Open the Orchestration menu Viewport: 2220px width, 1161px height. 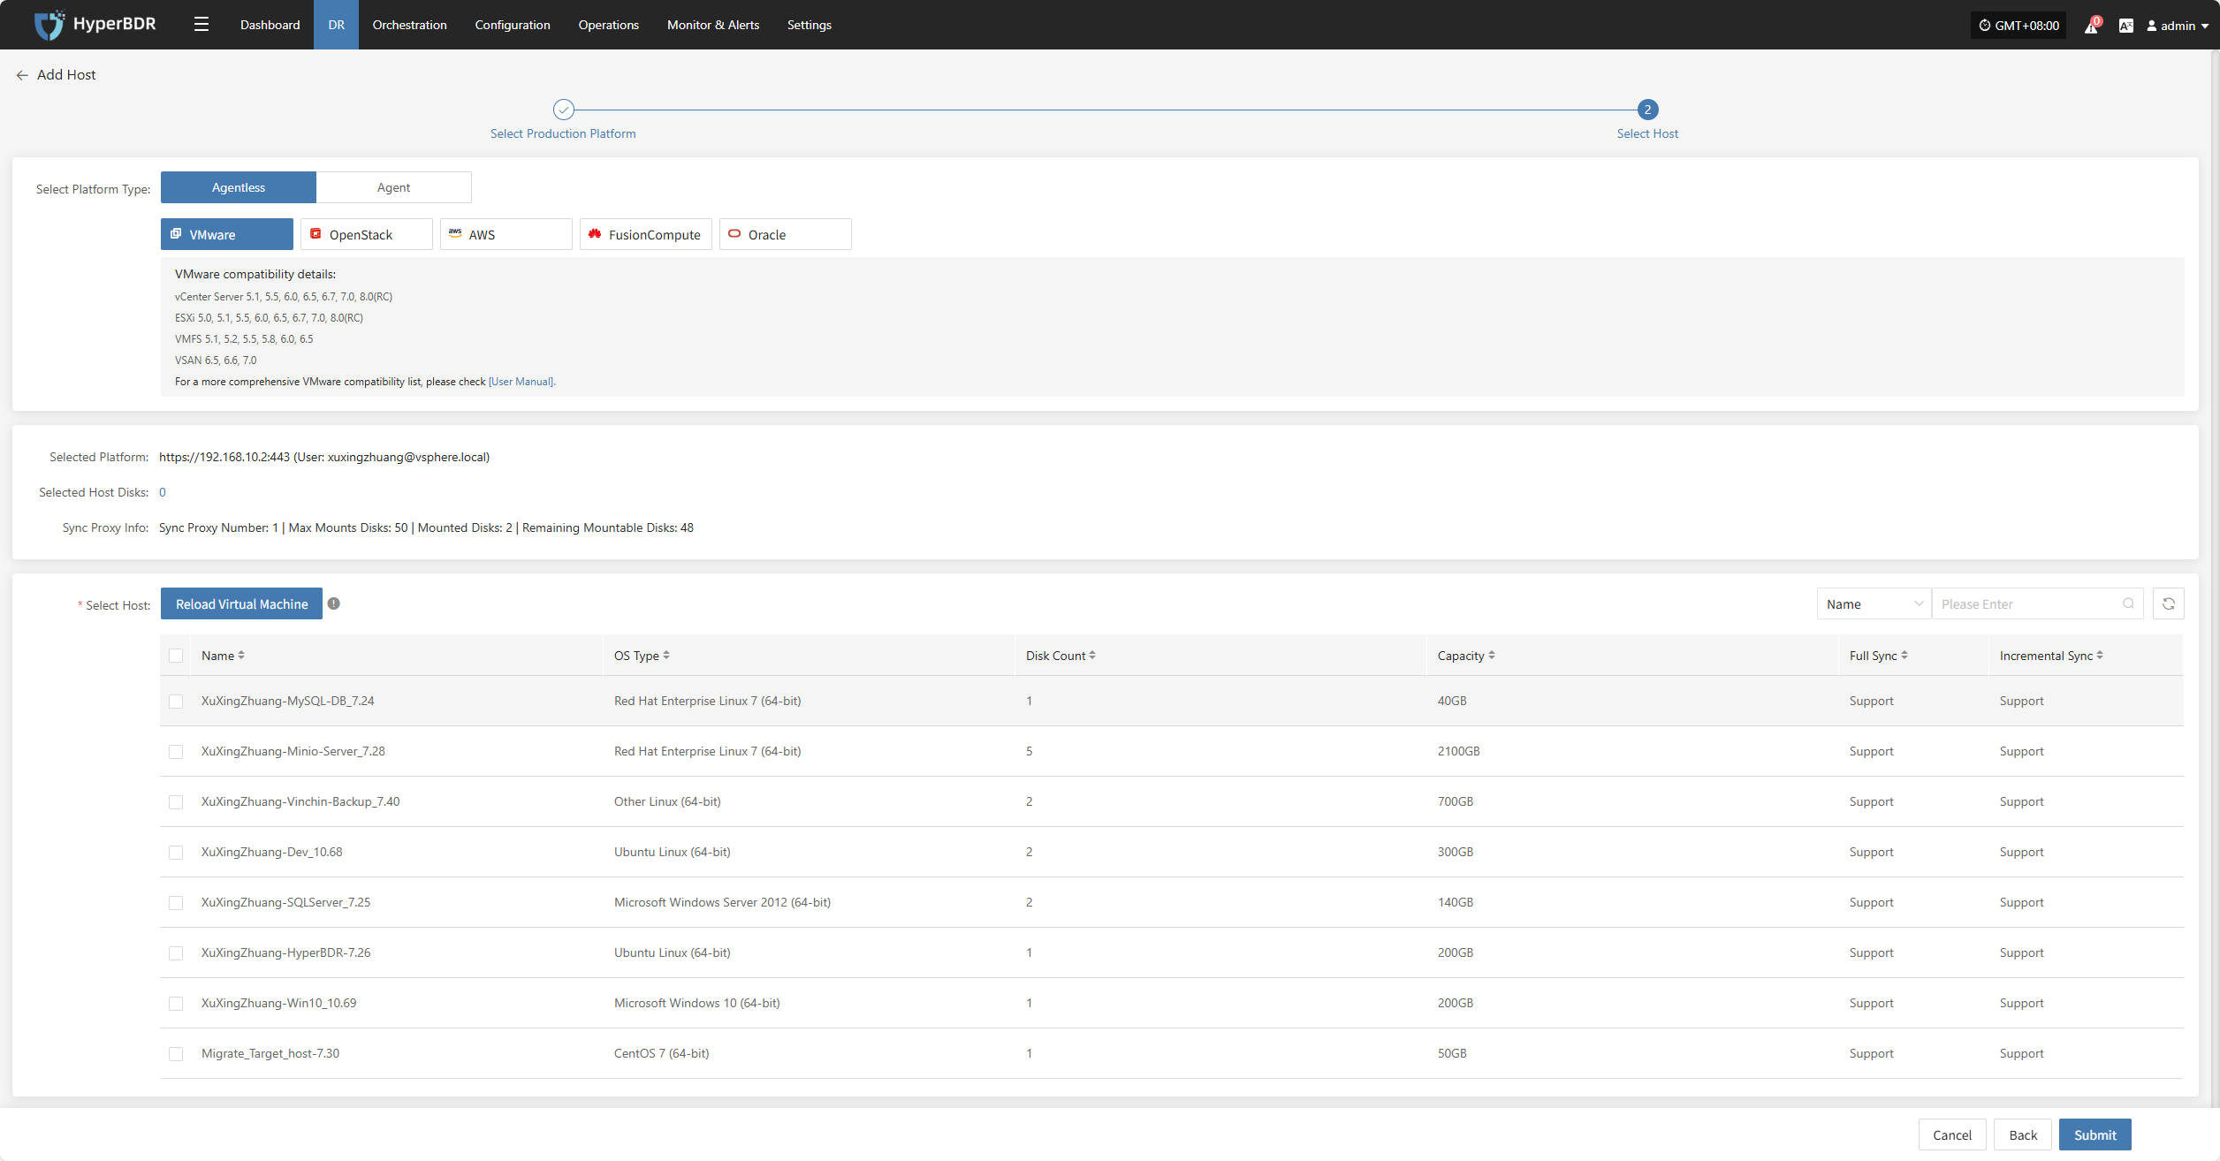(x=409, y=25)
